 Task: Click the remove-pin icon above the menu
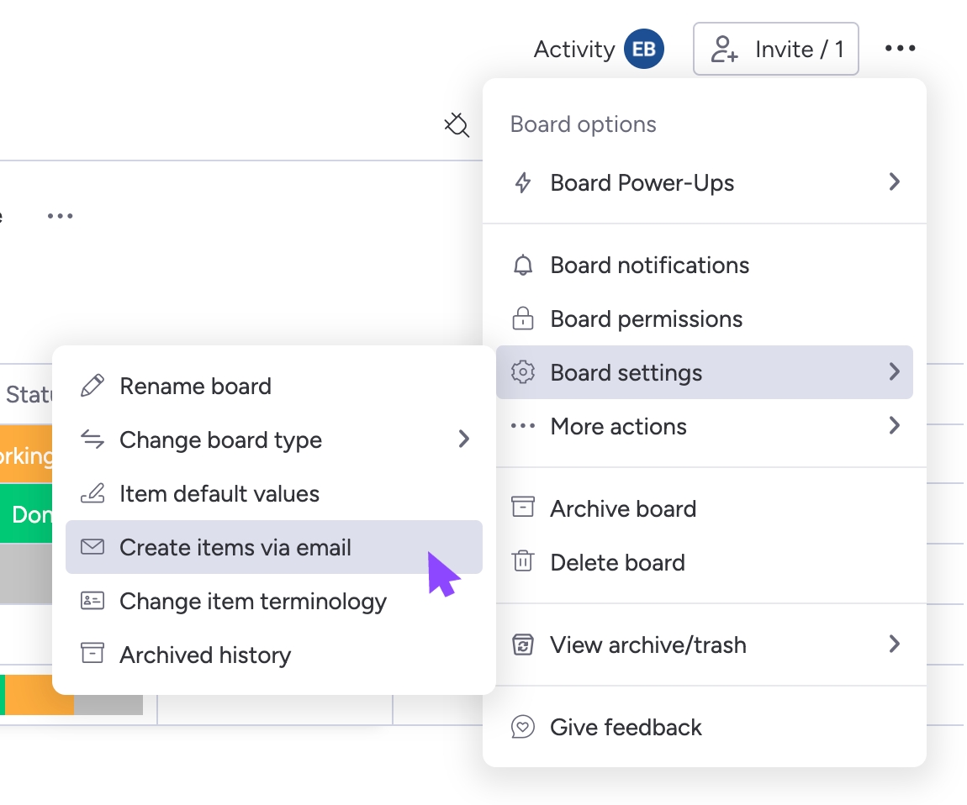tap(457, 125)
